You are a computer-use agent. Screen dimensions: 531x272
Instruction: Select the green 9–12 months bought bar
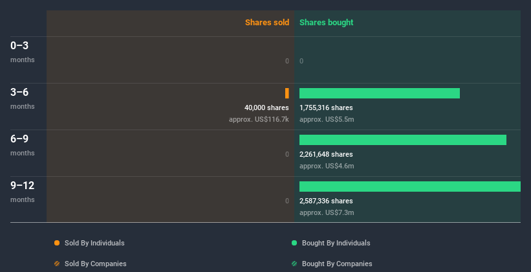point(410,187)
